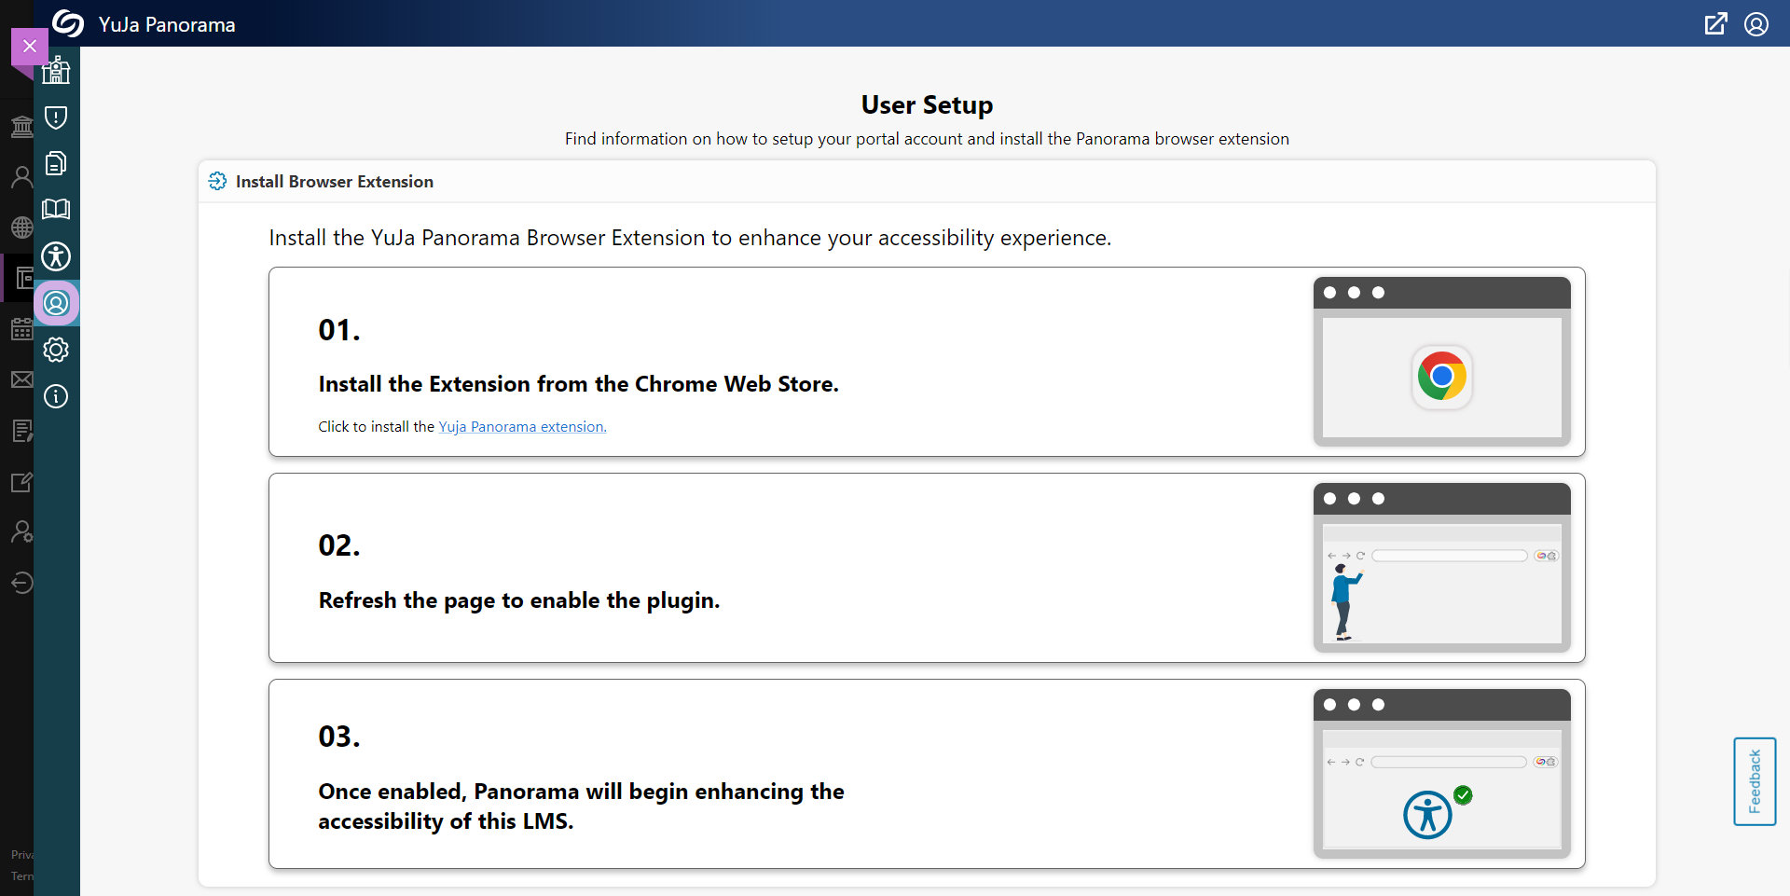Select the shield alert icon in sidebar
The width and height of the screenshot is (1790, 896).
[x=56, y=117]
